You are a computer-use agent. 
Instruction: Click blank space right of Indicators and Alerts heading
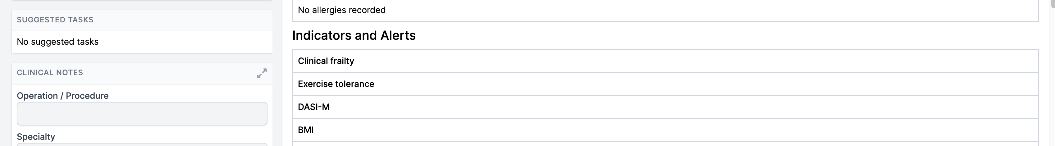click(696, 36)
